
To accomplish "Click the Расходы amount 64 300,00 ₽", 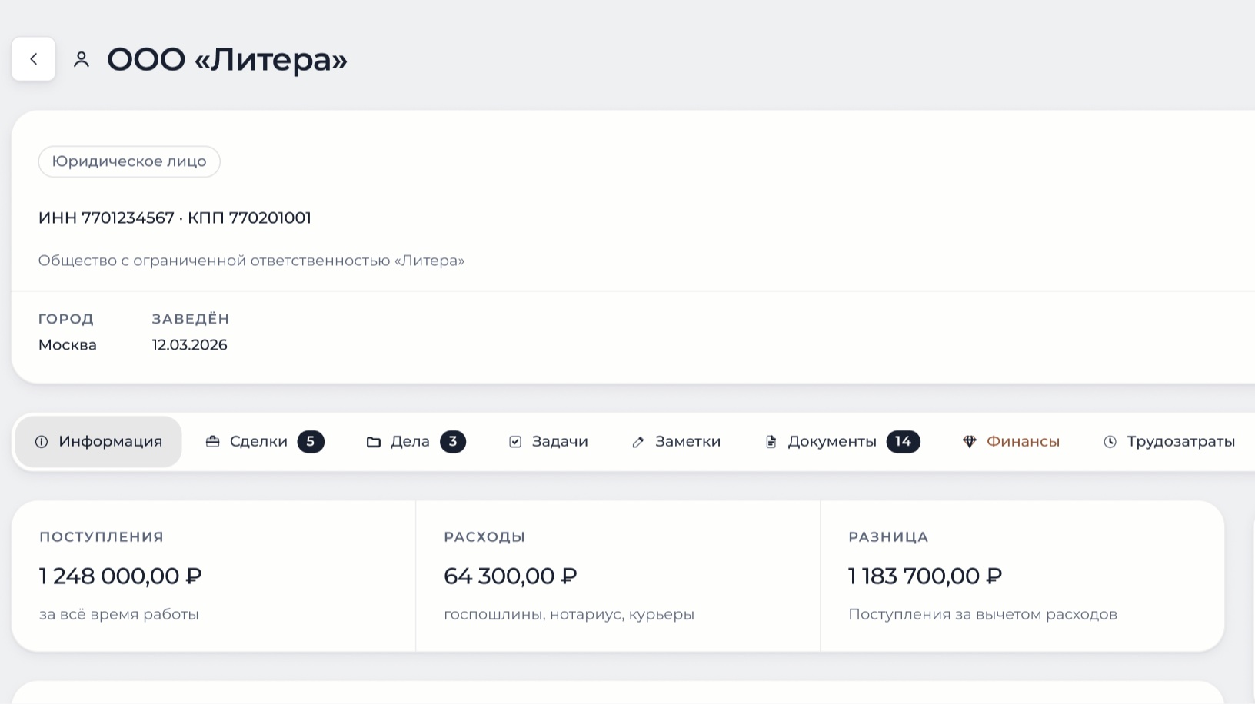I will coord(511,576).
